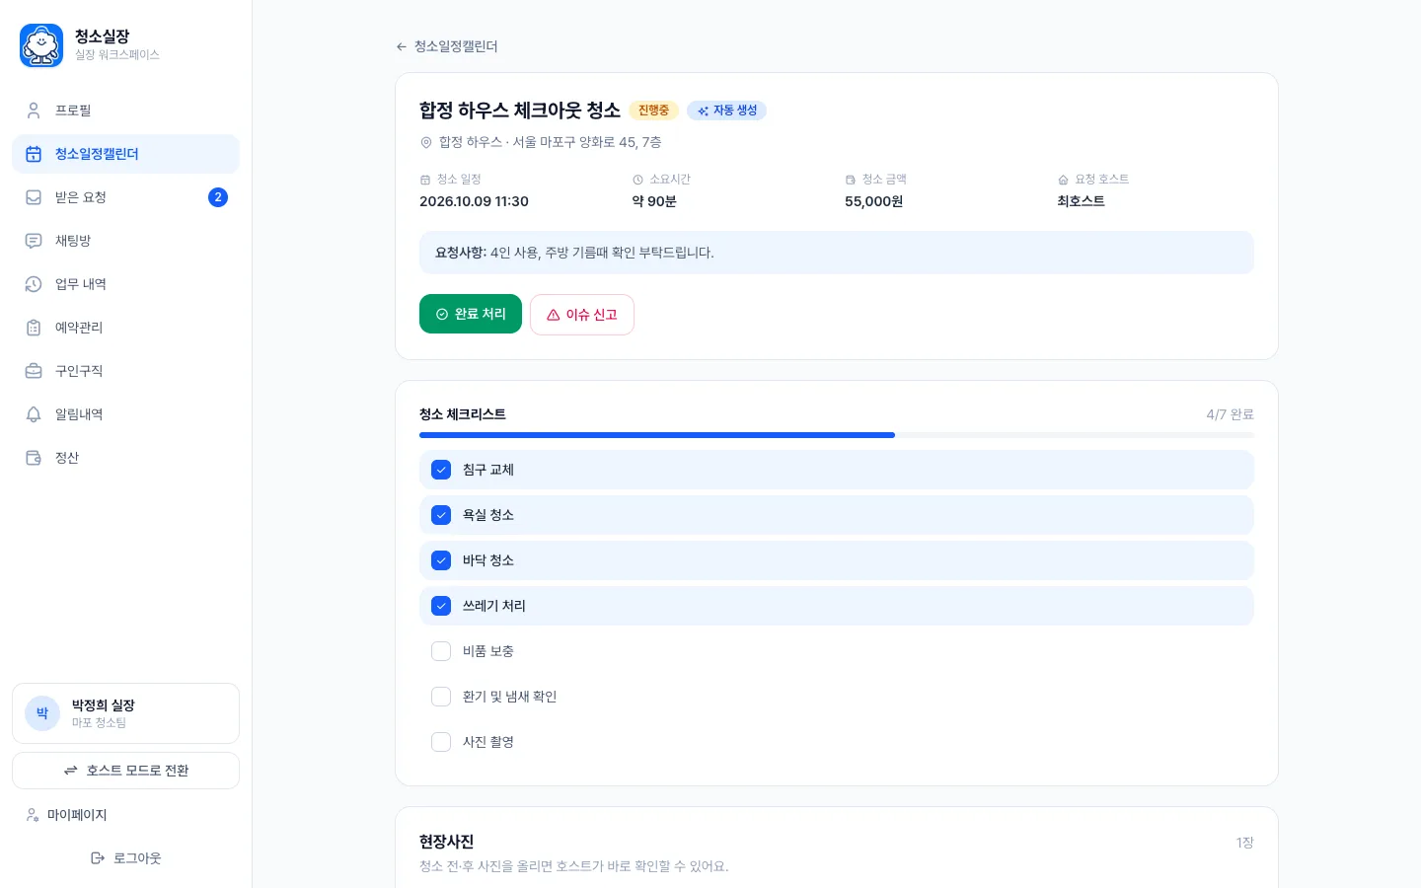
Task: Click the checklist progress bar
Action: click(x=837, y=435)
